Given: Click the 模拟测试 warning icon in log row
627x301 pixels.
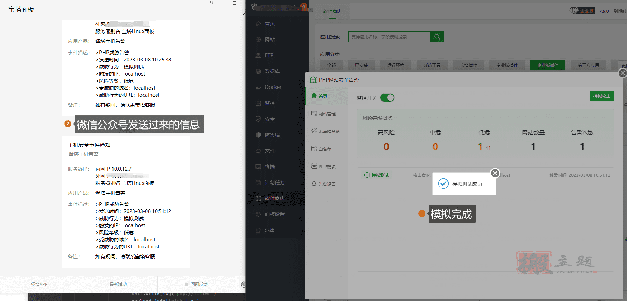Looking at the screenshot, I should pos(367,175).
